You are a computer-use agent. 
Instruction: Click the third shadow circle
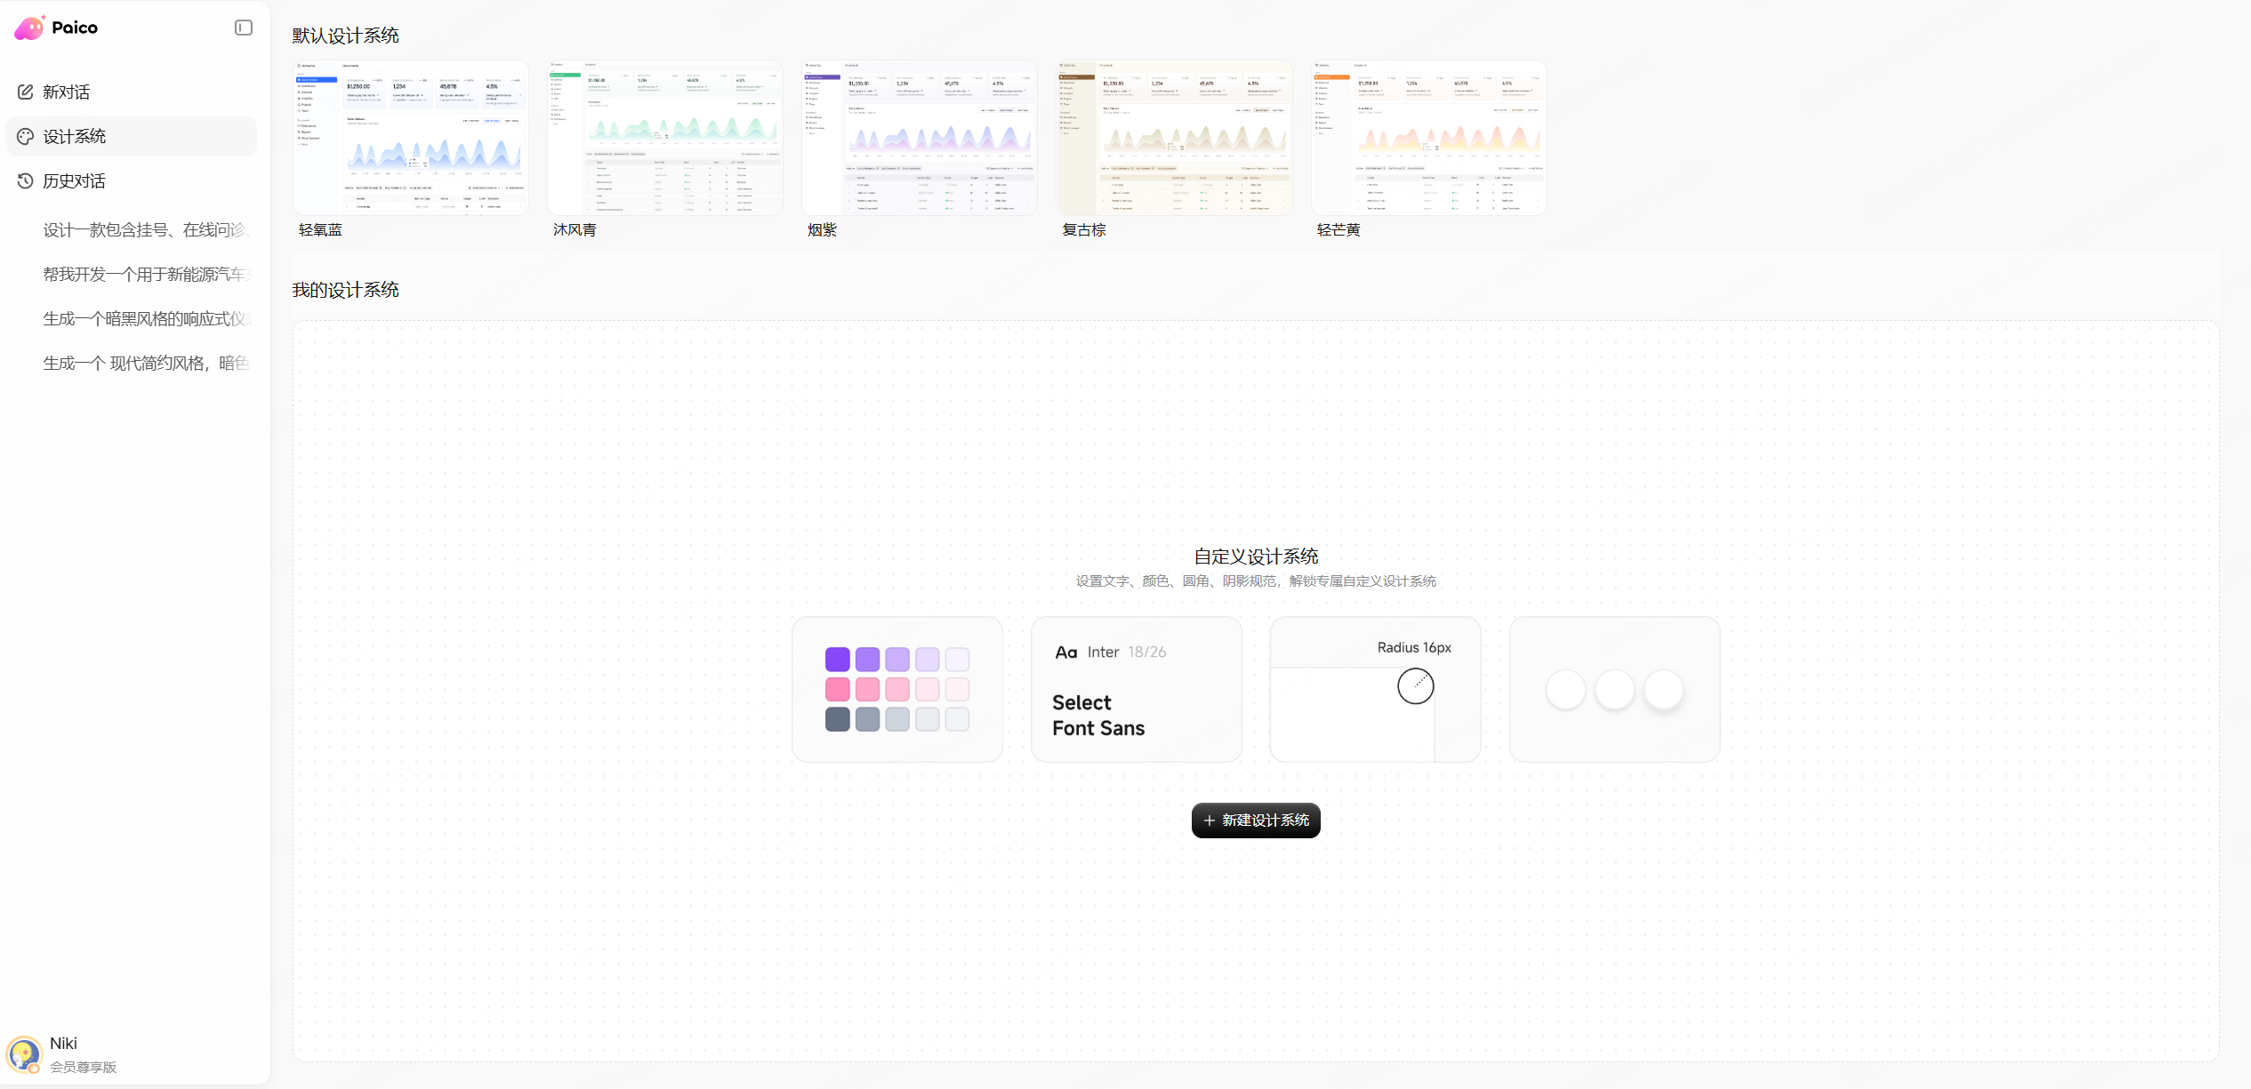pos(1664,690)
